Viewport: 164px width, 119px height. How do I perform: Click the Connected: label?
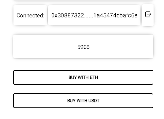coord(30,15)
